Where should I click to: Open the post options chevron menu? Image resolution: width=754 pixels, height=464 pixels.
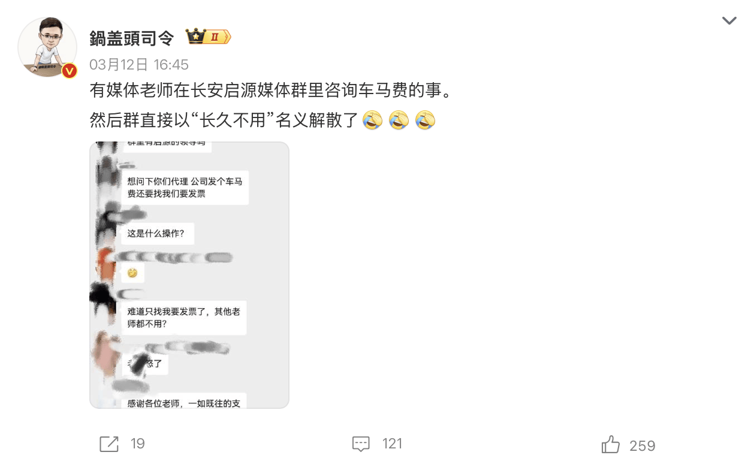(x=729, y=21)
